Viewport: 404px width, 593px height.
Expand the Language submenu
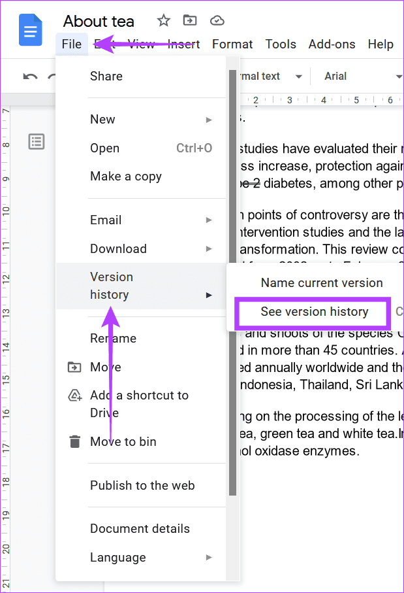(209, 558)
